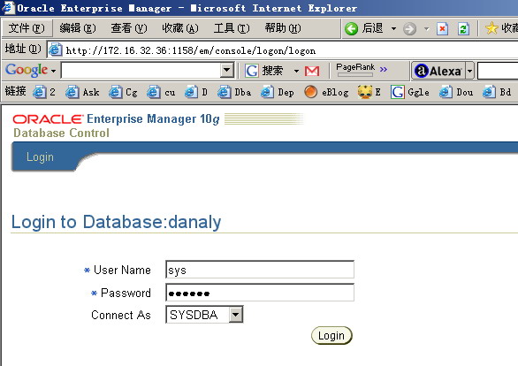Image resolution: width=518 pixels, height=366 pixels.
Task: Open the Connect As SYSDBA dropdown
Action: [236, 314]
